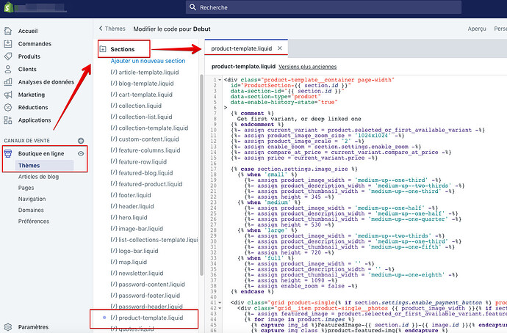Select product-template.liquid in file list
This screenshot has height=333, width=507.
(151, 318)
